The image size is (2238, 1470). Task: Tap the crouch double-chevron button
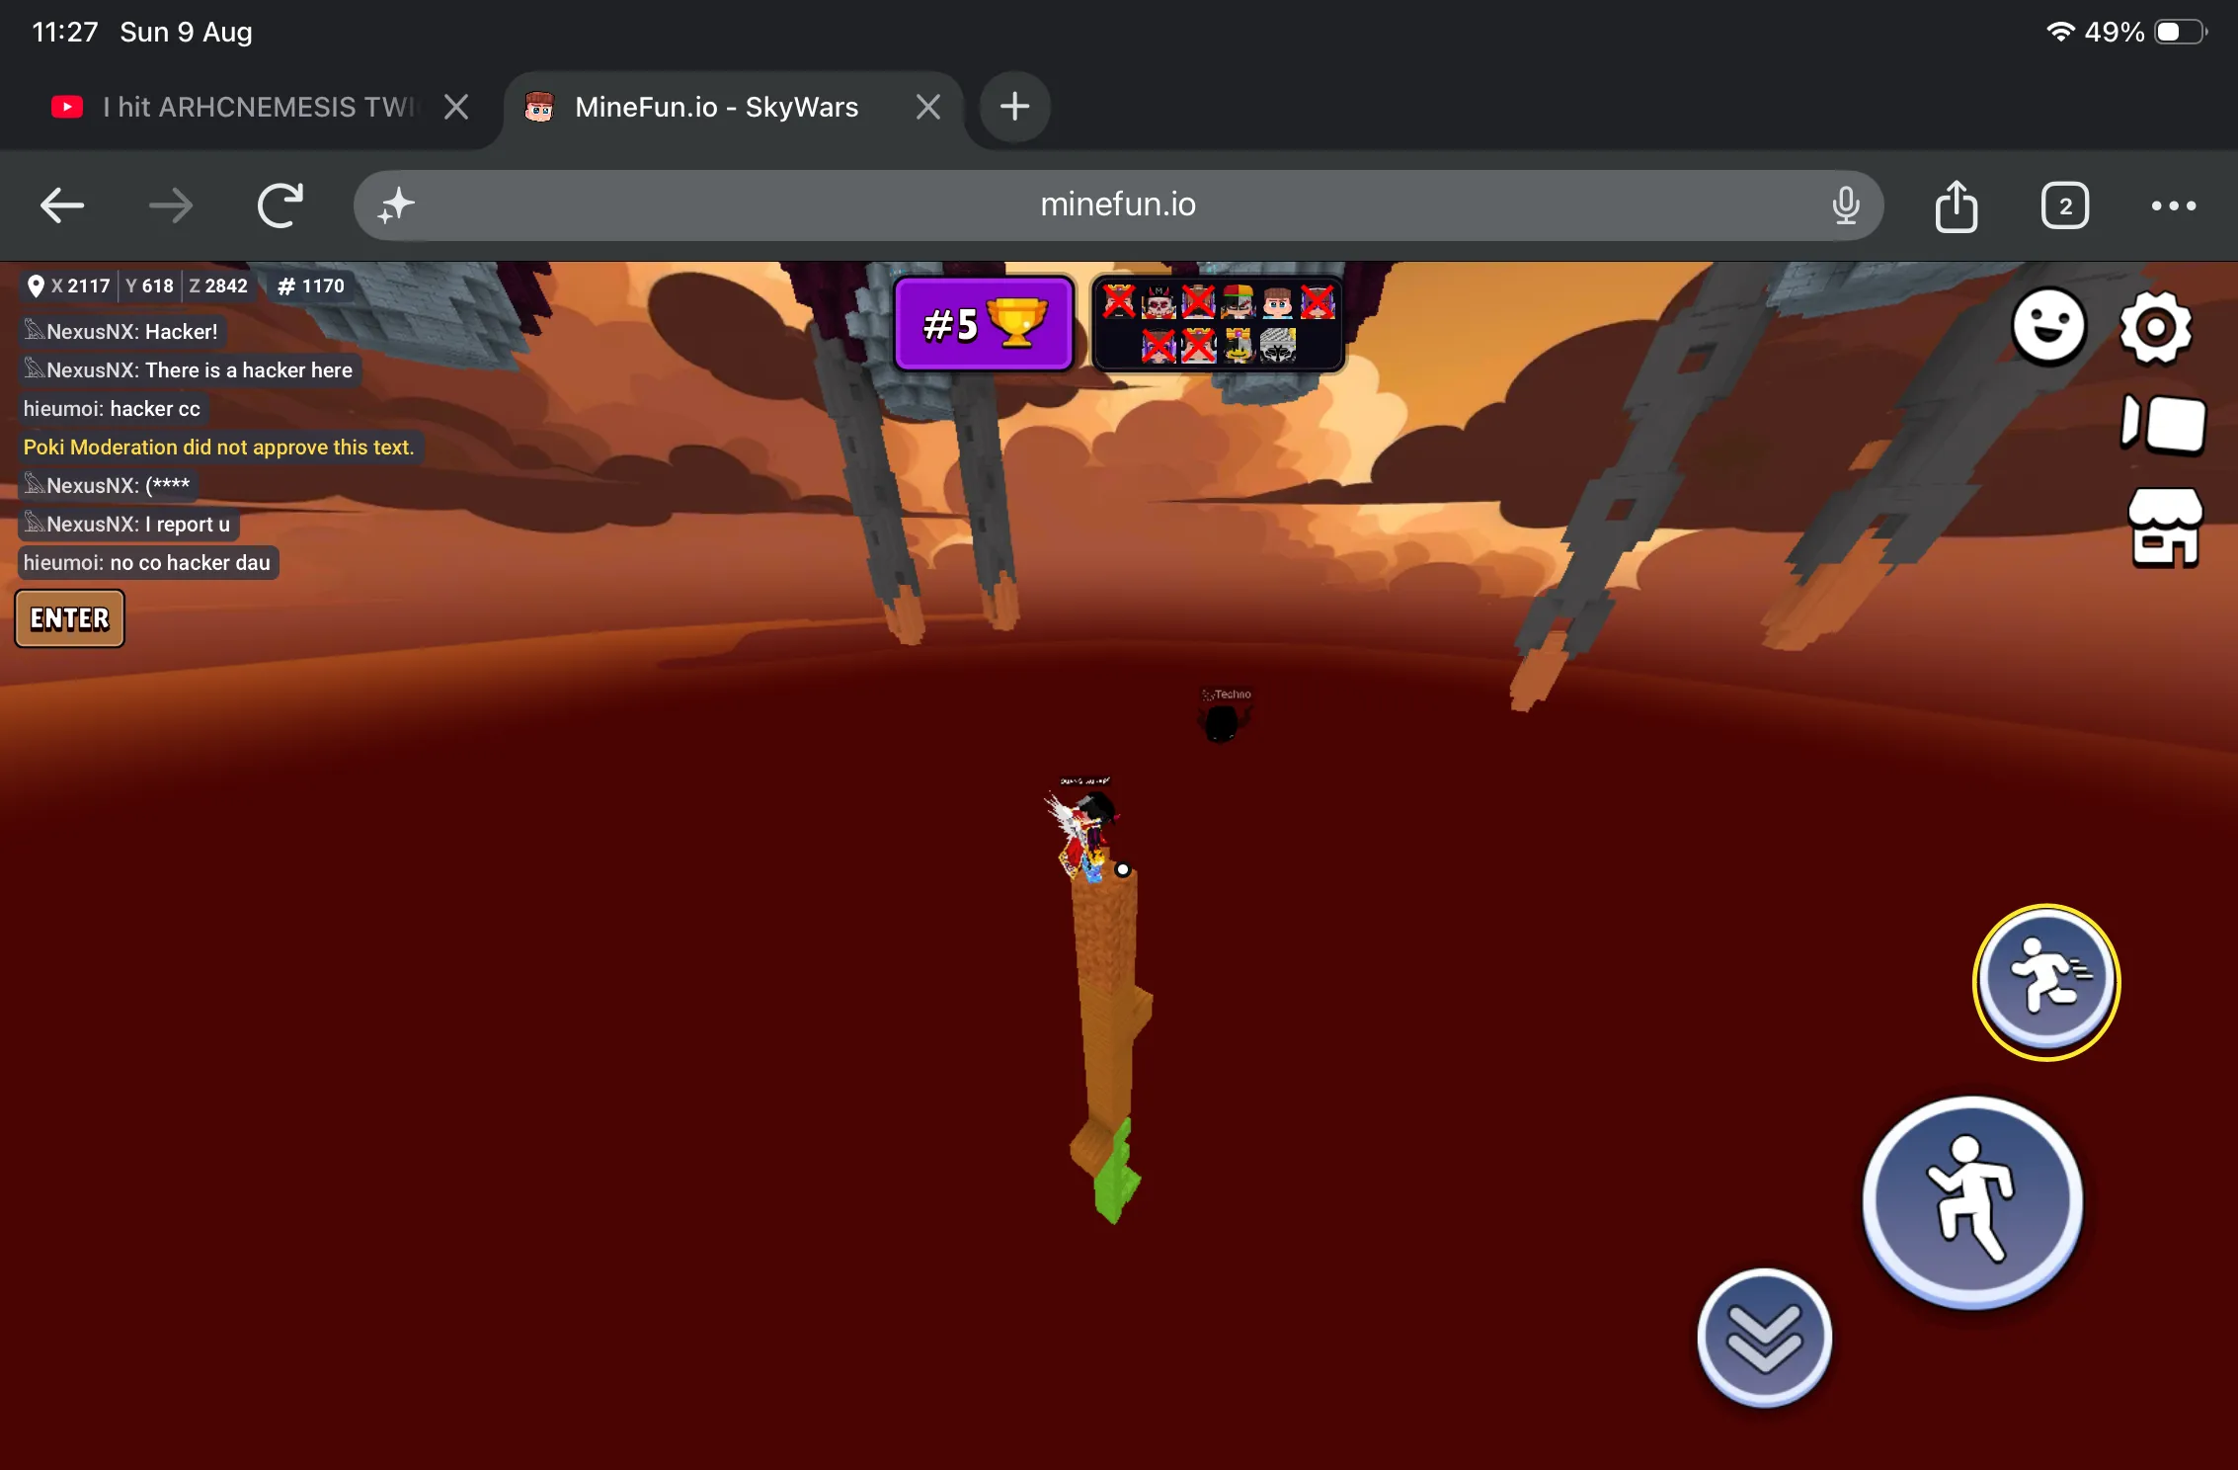click(x=1764, y=1338)
